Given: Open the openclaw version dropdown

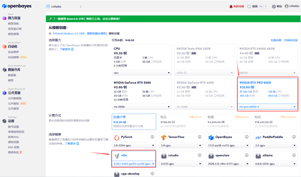Looking at the screenshot, I should (228, 164).
